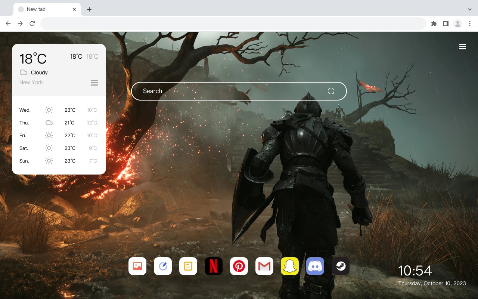Launch the Netflix shortcut
Screen dimensions: 478x299
click(x=214, y=266)
